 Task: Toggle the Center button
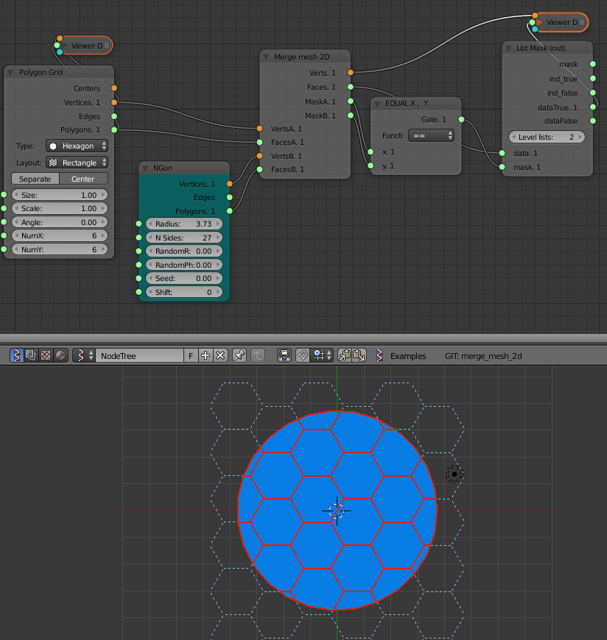83,179
